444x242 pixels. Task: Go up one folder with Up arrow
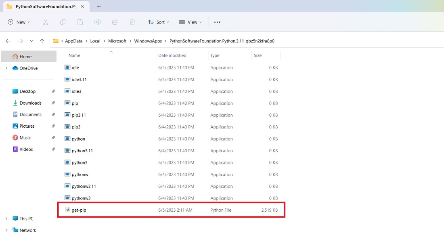(42, 41)
